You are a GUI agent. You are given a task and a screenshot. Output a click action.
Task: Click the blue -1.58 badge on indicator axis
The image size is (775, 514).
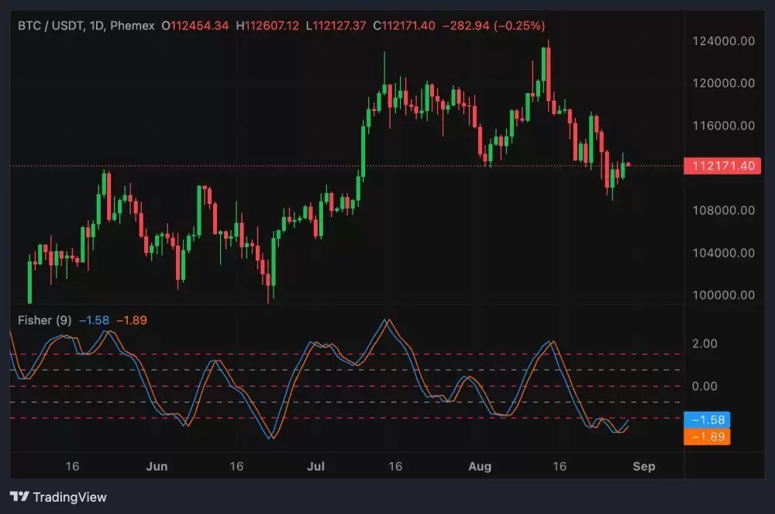click(708, 420)
